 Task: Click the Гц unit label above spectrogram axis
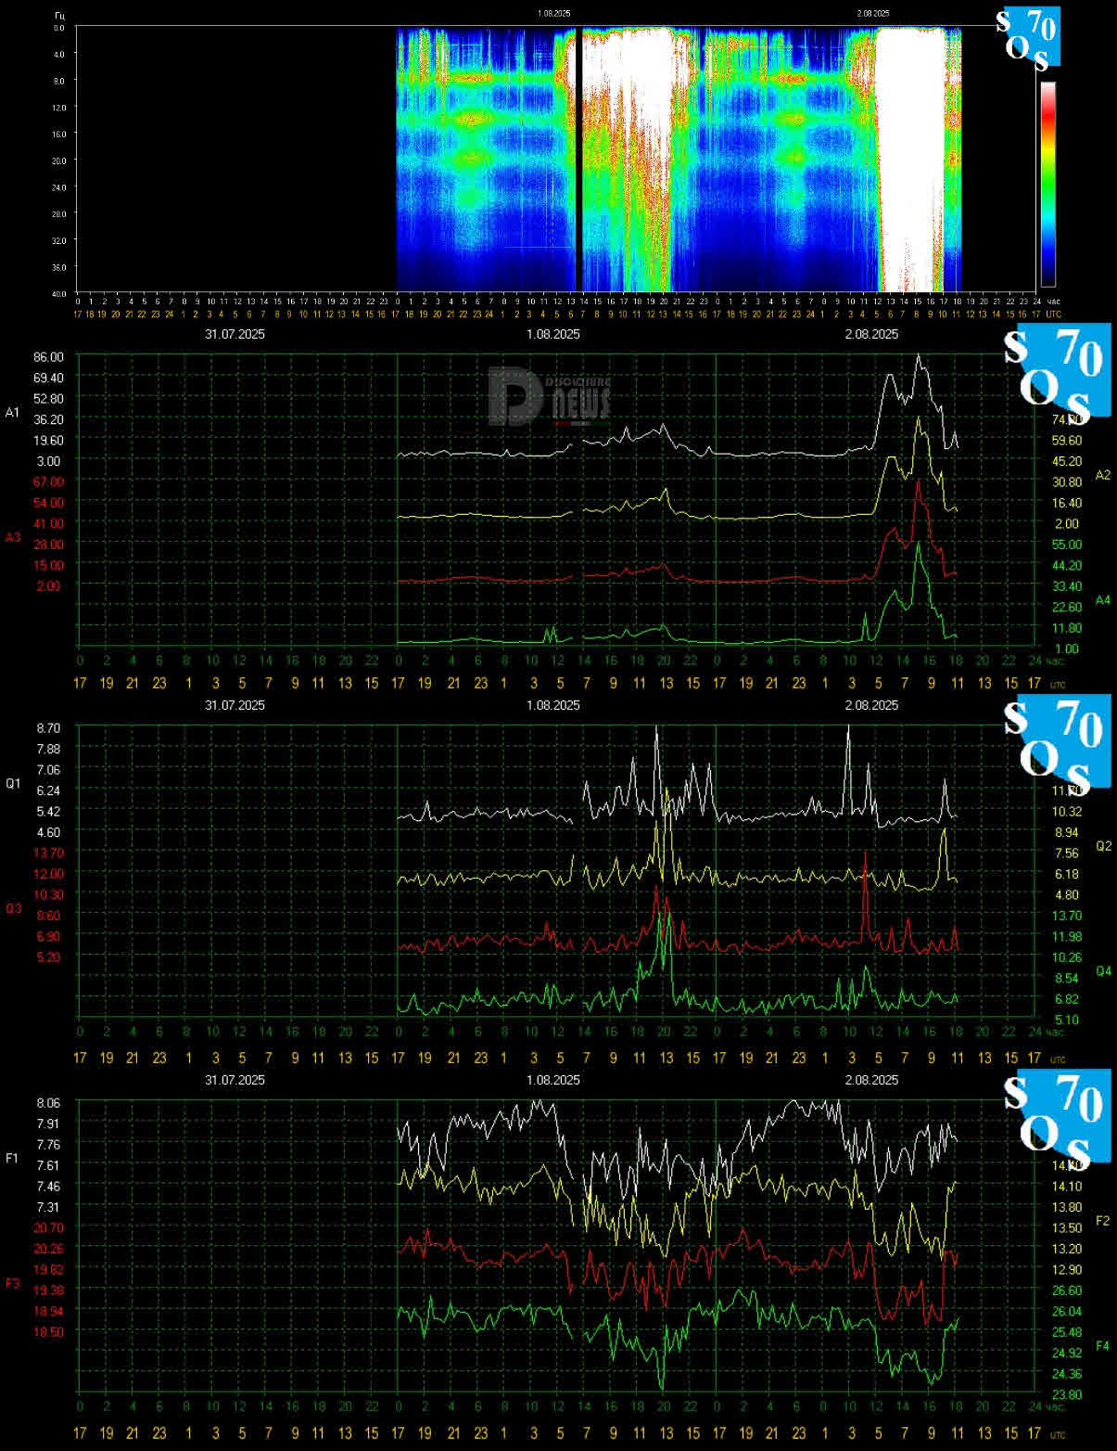click(59, 16)
